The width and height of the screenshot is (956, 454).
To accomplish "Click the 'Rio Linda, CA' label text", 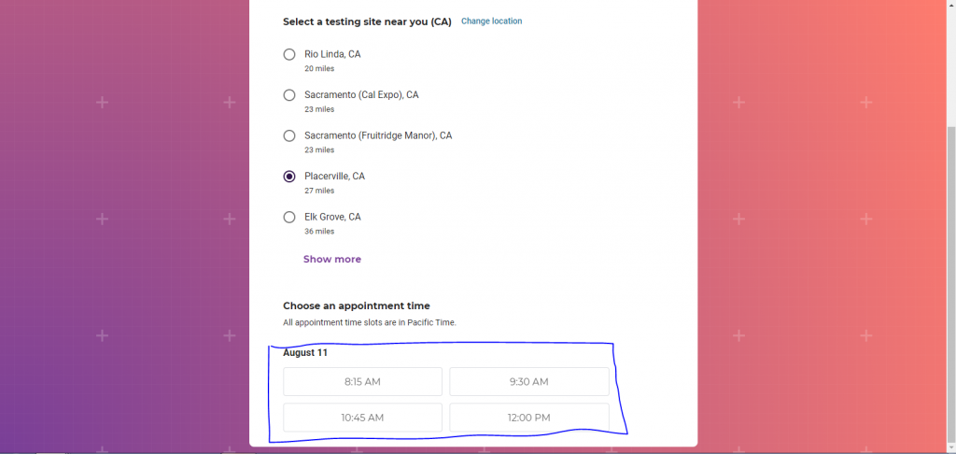I will coord(332,54).
